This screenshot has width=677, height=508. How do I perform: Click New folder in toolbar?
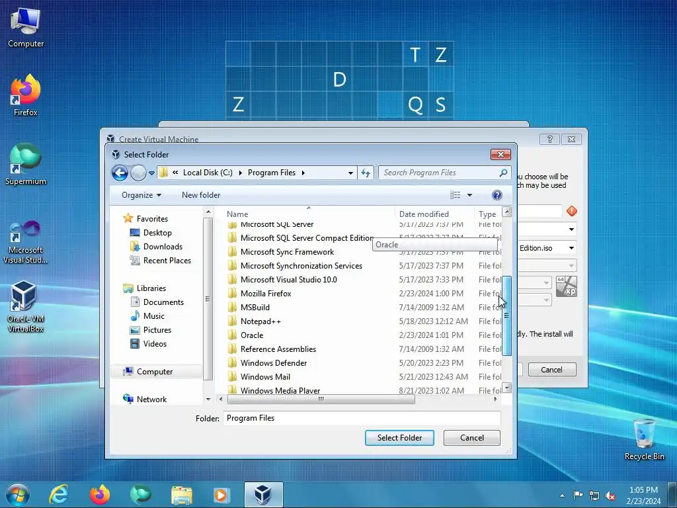pyautogui.click(x=201, y=195)
